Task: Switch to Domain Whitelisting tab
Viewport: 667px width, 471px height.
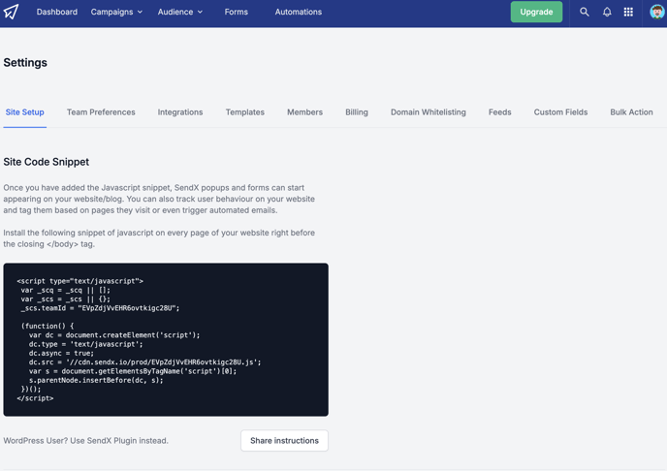Action: (429, 112)
